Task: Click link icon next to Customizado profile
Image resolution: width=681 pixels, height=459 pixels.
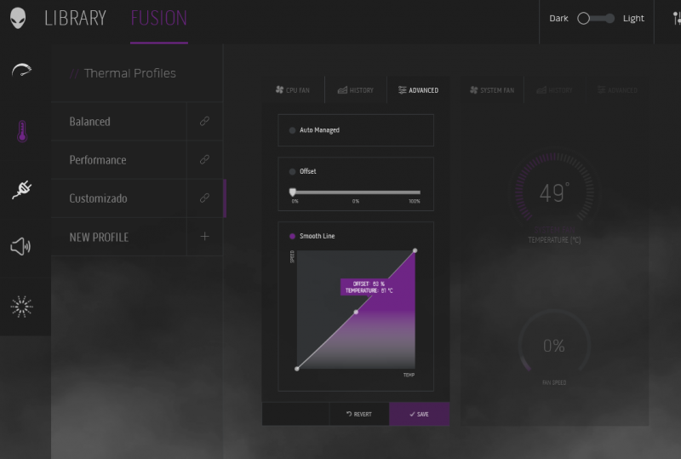Action: pos(204,198)
